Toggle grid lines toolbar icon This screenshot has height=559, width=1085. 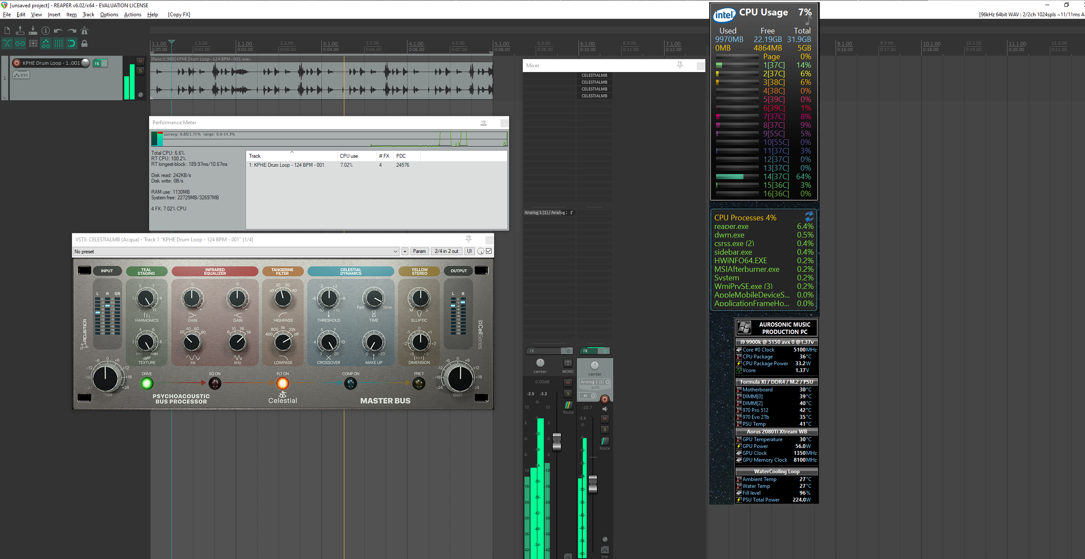(x=59, y=43)
